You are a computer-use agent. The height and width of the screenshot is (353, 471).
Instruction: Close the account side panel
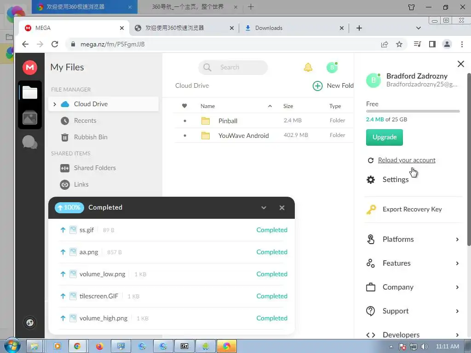coord(460,64)
